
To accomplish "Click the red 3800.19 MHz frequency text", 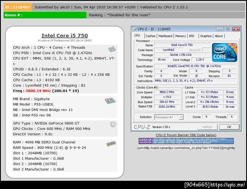I will point(38,91).
